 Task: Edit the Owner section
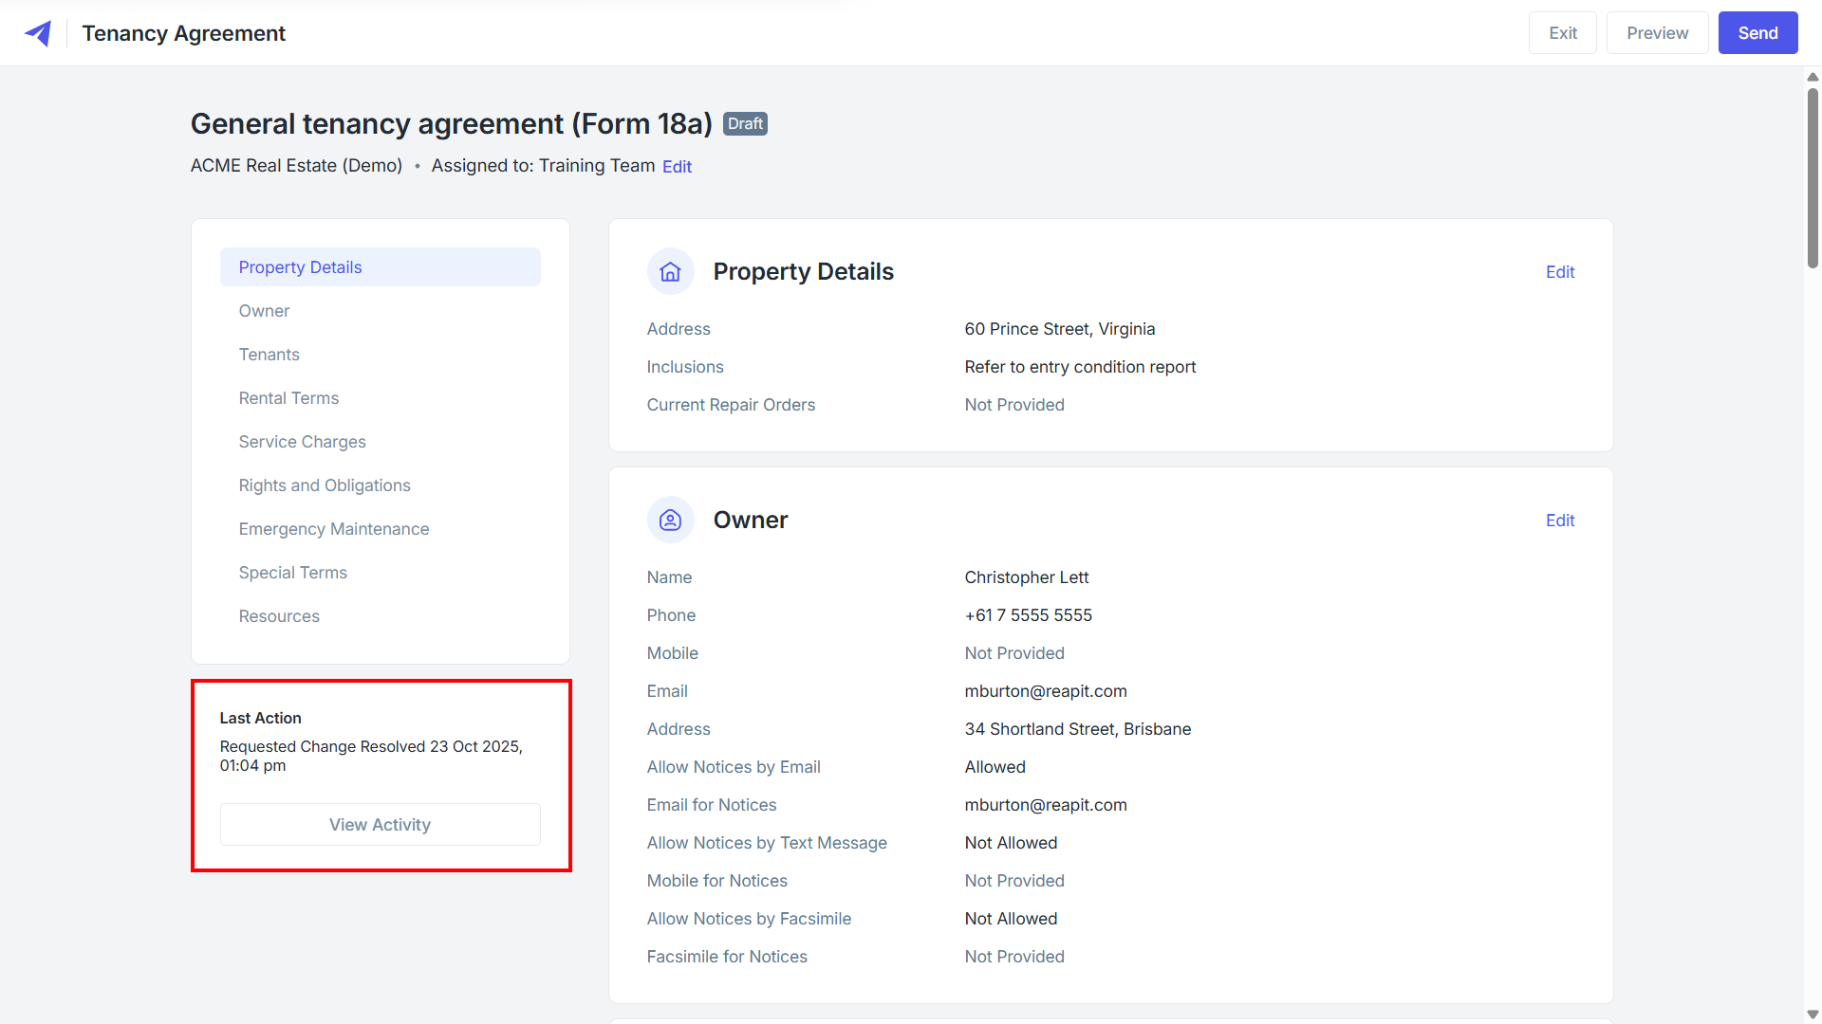1559,521
